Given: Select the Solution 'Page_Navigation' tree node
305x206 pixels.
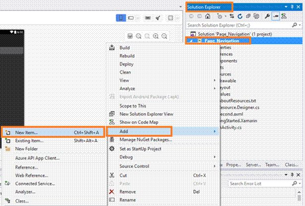Looking at the screenshot, I should 235,34.
